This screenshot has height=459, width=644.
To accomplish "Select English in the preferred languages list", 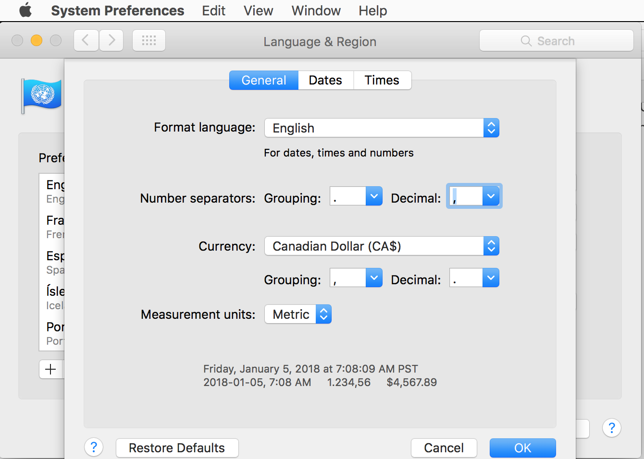I will click(x=52, y=191).
